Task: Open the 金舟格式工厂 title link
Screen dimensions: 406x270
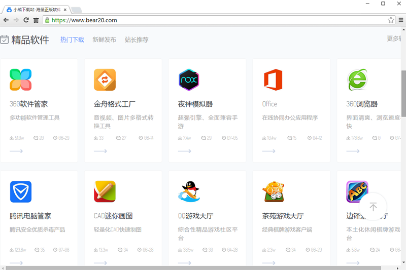Action: (x=115, y=104)
